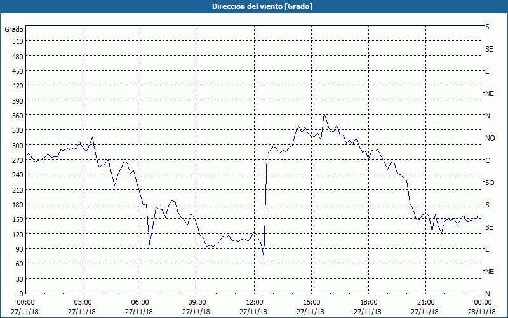Screen dimensions: 508x318
Task: Click the 60 degree axis label
Action: coord(20,264)
